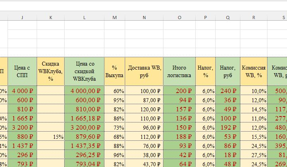Select the '86%' buyout cell
This screenshot has width=287, height=167.
pos(114,118)
